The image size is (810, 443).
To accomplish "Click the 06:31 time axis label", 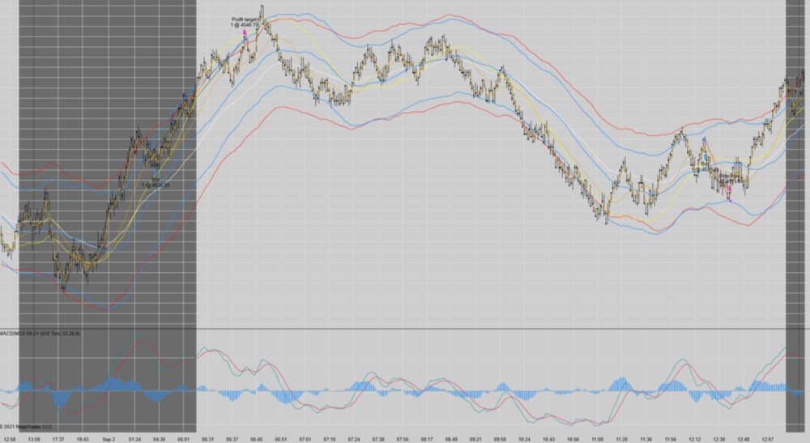I will point(207,439).
